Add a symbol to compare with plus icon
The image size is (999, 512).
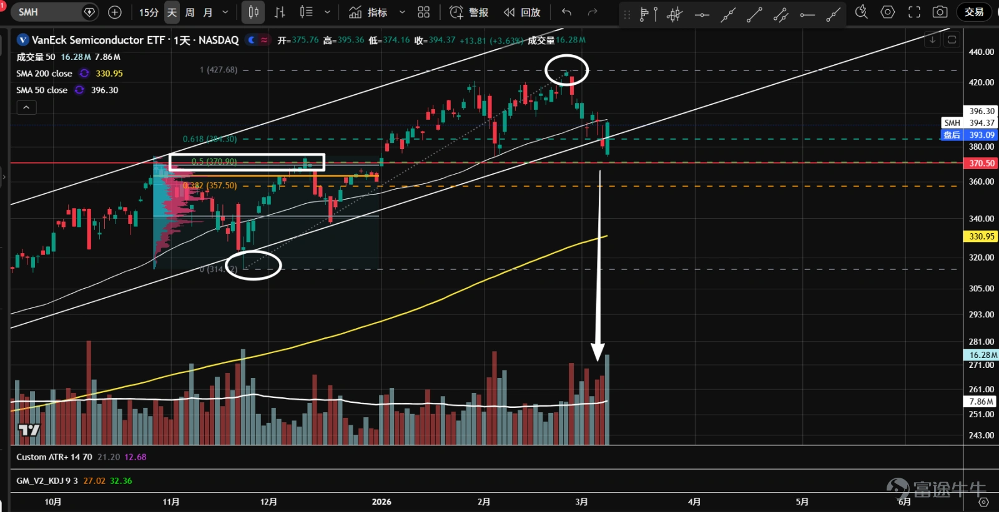pyautogui.click(x=115, y=12)
